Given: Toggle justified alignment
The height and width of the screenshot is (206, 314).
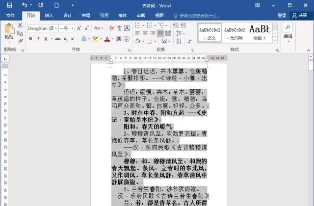Looking at the screenshot, I should pyautogui.click(x=160, y=33).
